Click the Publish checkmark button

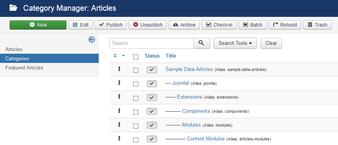tap(111, 25)
